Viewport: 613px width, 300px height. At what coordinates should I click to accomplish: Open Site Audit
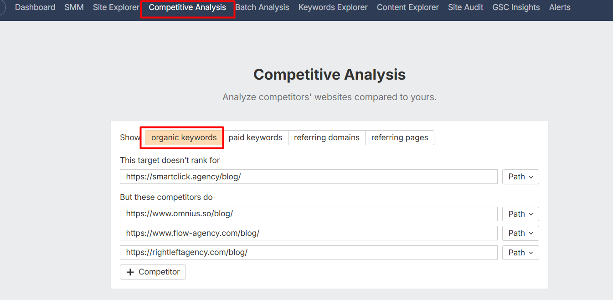(x=466, y=7)
